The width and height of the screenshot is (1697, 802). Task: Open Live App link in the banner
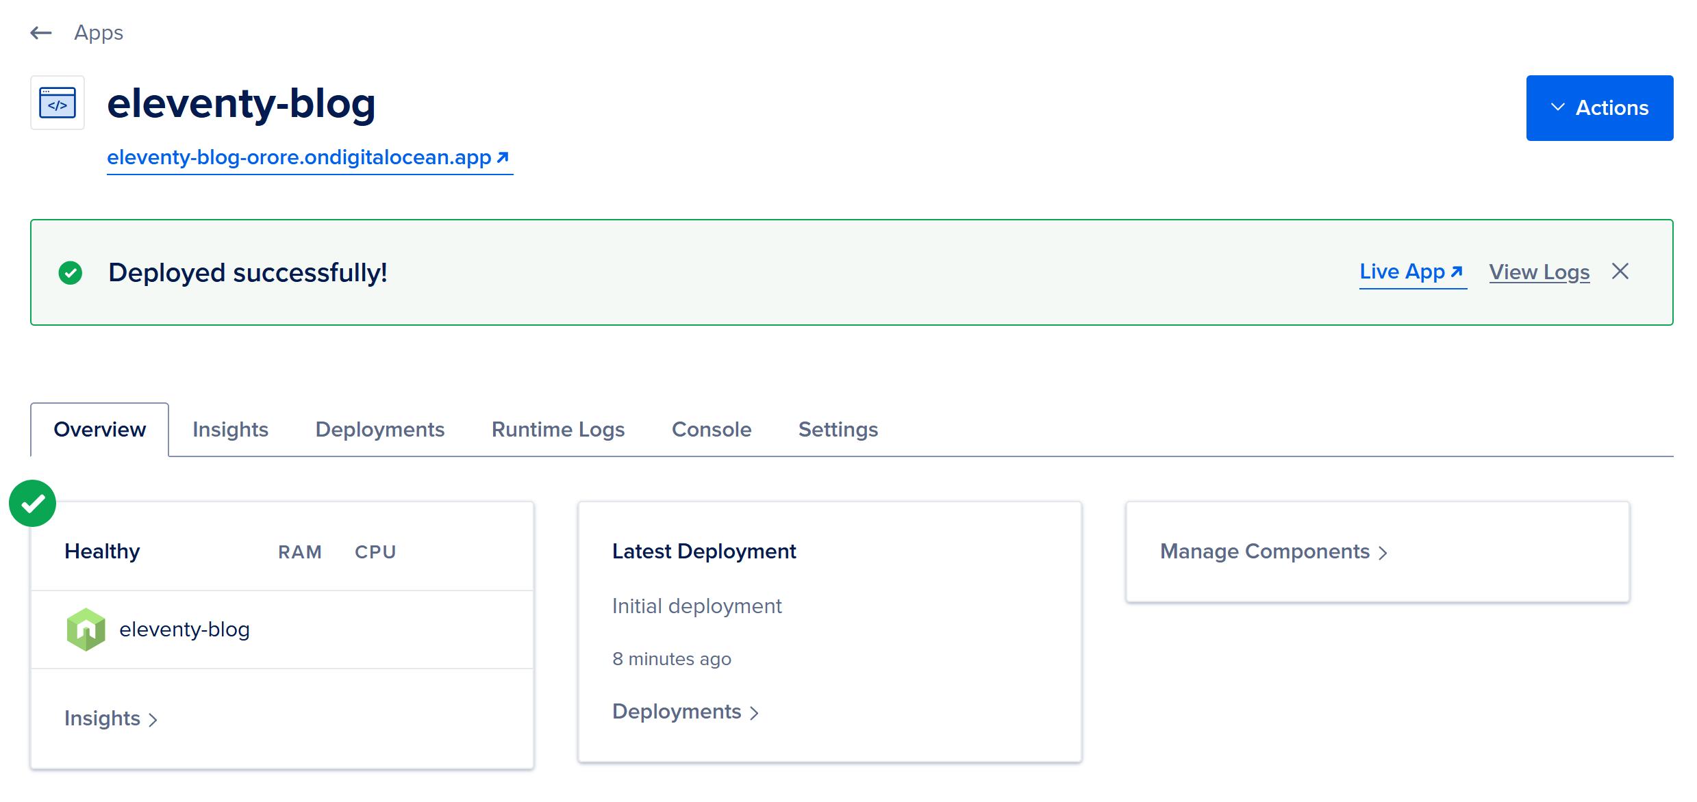pyautogui.click(x=1412, y=272)
